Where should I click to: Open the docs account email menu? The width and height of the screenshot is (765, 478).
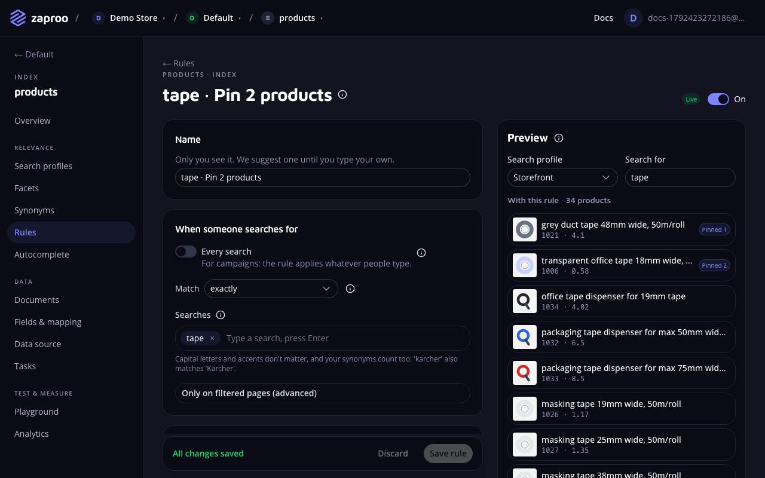(696, 18)
